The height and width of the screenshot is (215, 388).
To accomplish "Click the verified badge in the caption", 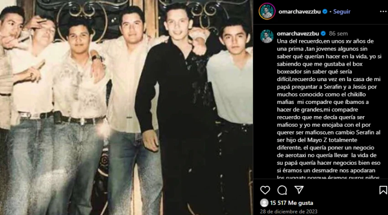I will tap(323, 33).
